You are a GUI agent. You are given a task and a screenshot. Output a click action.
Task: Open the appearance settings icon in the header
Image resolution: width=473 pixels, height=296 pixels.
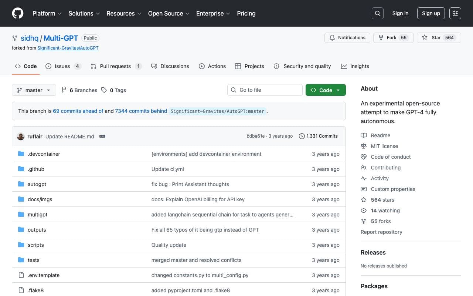click(x=455, y=13)
